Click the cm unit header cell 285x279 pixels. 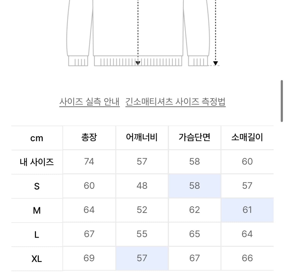pyautogui.click(x=37, y=137)
